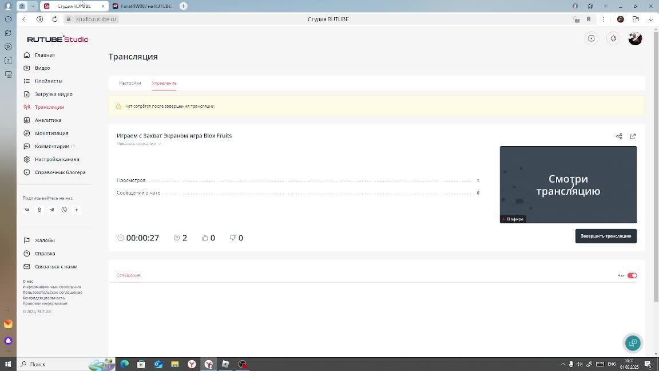Open Информационные сообщения footer link
This screenshot has width=659, height=371.
51,287
